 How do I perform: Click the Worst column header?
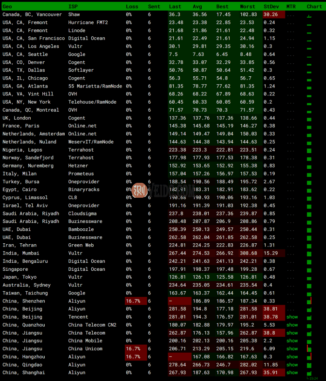click(247, 7)
